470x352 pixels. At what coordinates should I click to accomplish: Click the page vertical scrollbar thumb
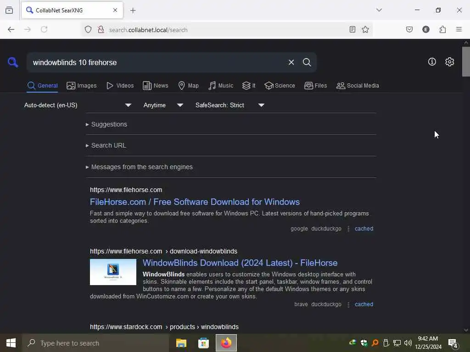(x=466, y=62)
